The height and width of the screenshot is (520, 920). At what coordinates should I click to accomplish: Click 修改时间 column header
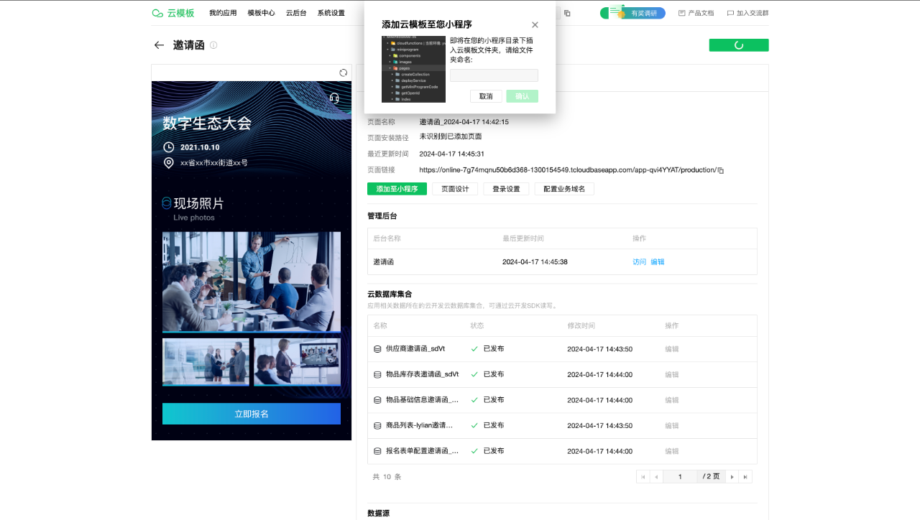[581, 326]
